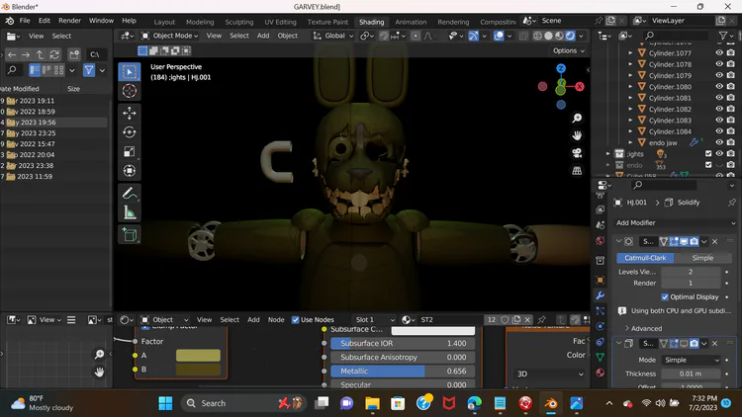Open the World properties tab icon
Viewport: 742px width, 417px height.
coord(601,241)
